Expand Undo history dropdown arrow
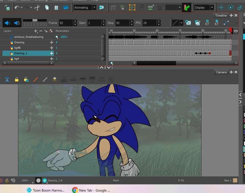The height and width of the screenshot is (193, 245). (21, 7)
